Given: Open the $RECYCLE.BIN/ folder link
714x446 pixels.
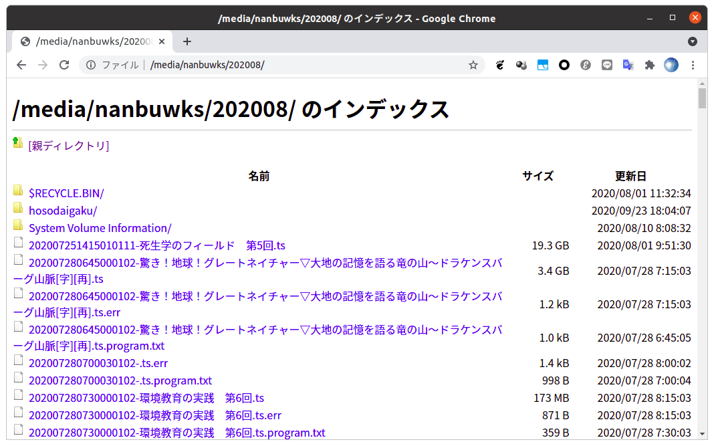Looking at the screenshot, I should (66, 194).
